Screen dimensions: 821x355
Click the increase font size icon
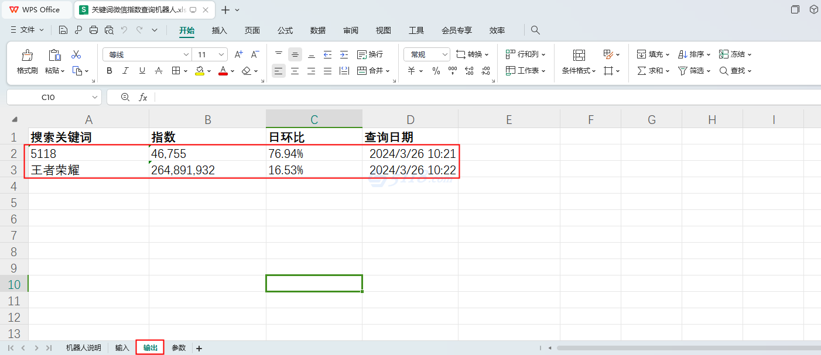click(238, 54)
